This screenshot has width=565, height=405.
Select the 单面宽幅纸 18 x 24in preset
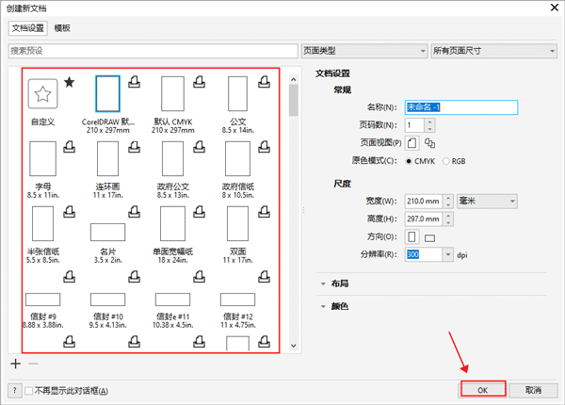(172, 223)
